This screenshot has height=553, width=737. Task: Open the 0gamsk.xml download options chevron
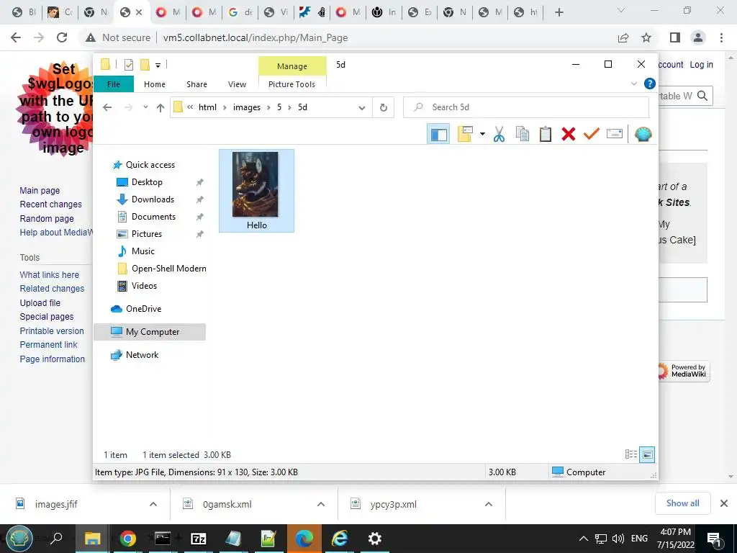tap(321, 504)
